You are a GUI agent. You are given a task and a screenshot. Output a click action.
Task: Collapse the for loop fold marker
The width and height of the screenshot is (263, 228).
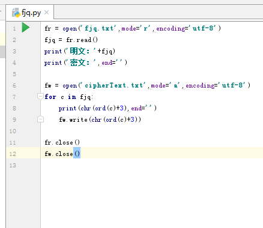click(x=40, y=97)
